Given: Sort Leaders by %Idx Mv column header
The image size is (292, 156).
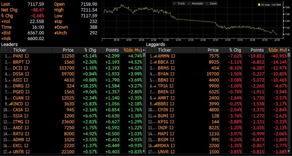Looking at the screenshot, I should coord(133,50).
